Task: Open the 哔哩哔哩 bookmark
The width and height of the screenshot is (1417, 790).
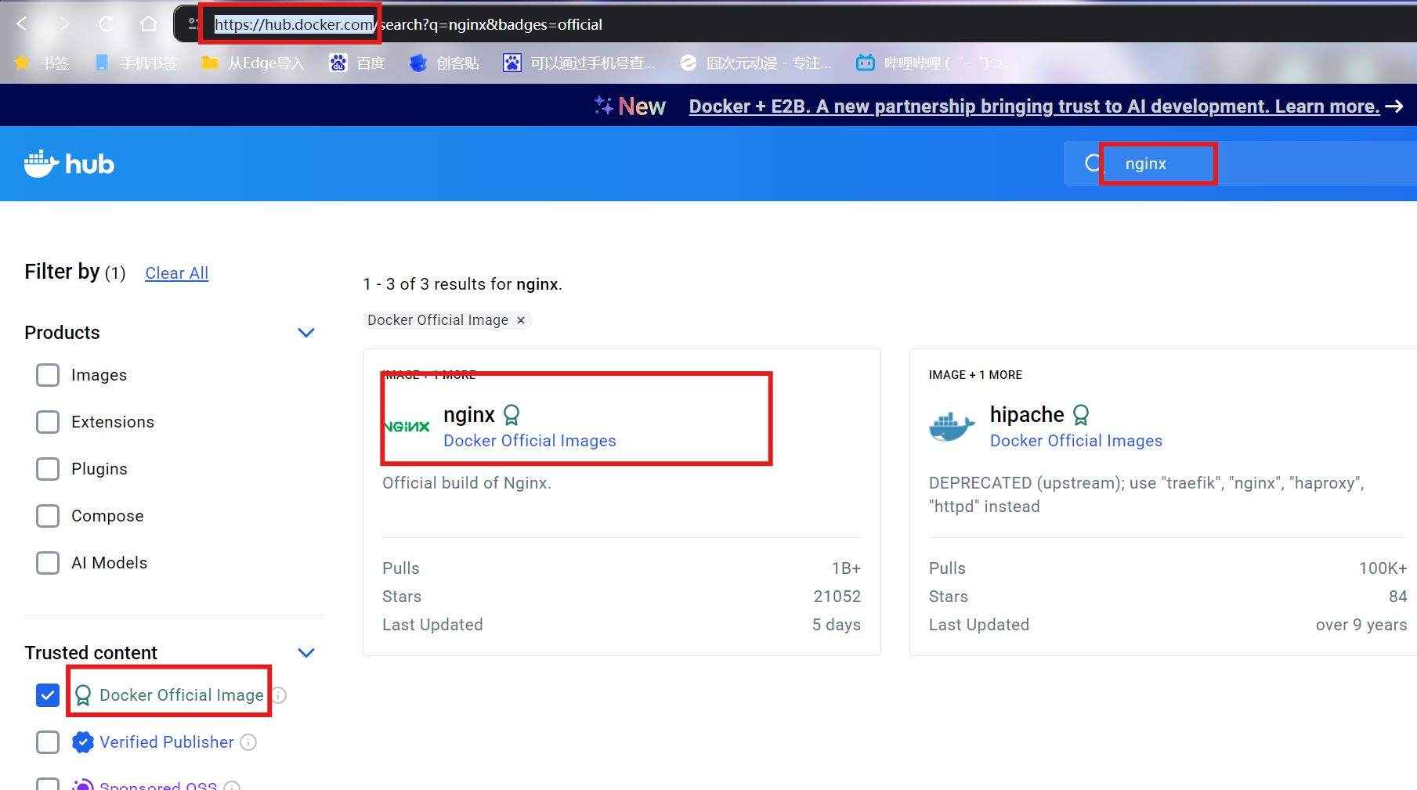Action: tap(934, 63)
